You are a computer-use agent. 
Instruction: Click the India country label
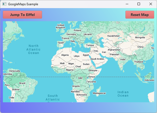(x=123, y=59)
